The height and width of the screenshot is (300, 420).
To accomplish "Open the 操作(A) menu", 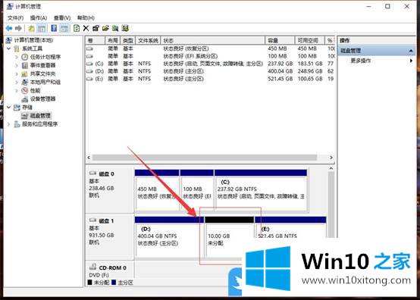I will 39,17.
